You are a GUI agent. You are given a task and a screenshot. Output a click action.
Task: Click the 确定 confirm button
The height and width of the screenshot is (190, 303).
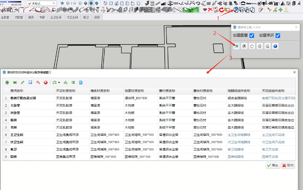click(272, 165)
